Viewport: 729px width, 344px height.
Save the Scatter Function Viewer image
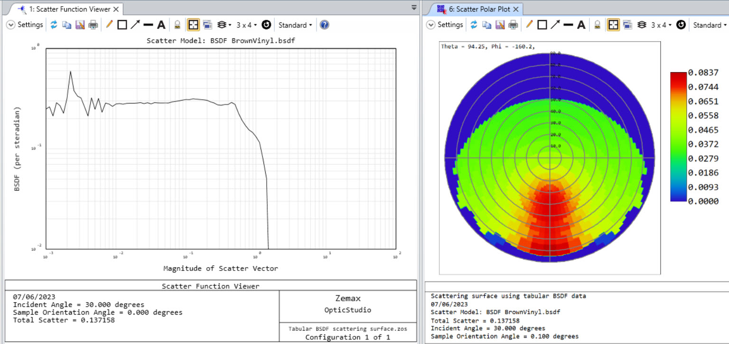(x=80, y=25)
